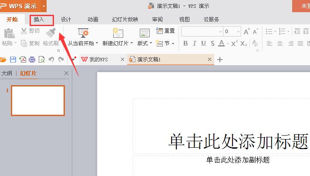
Task: Click the open folder icon
Action: pos(3,60)
